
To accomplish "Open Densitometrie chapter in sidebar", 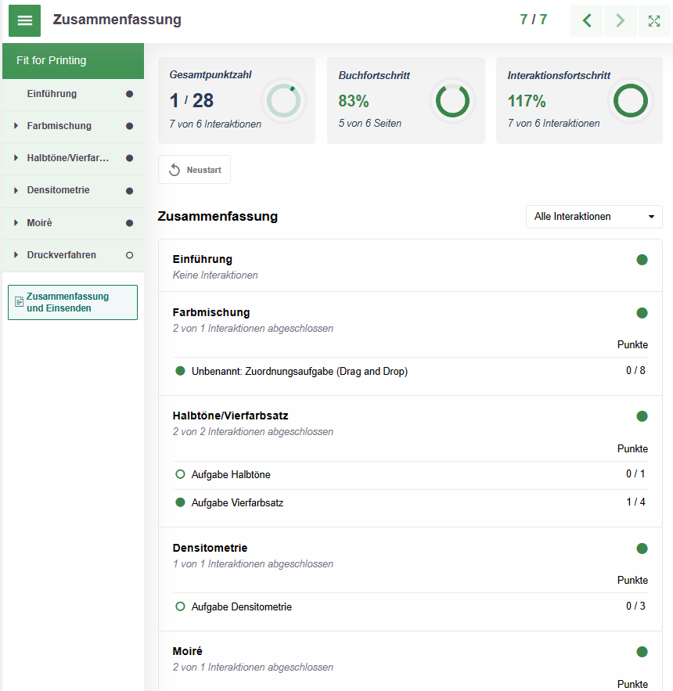I will pos(73,190).
